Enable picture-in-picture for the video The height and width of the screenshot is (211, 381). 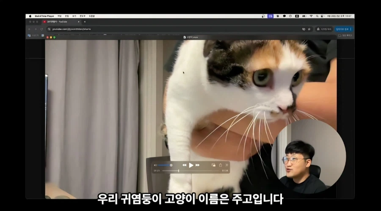pos(213,165)
